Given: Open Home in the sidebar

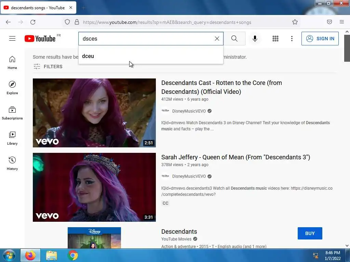Looking at the screenshot, I should click(12, 63).
